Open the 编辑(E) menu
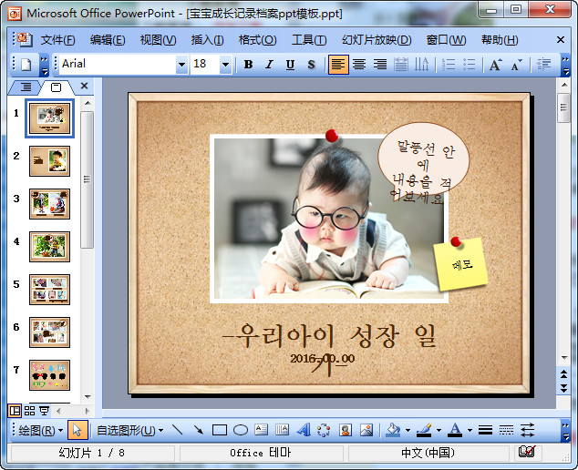The height and width of the screenshot is (470, 578). pyautogui.click(x=108, y=40)
